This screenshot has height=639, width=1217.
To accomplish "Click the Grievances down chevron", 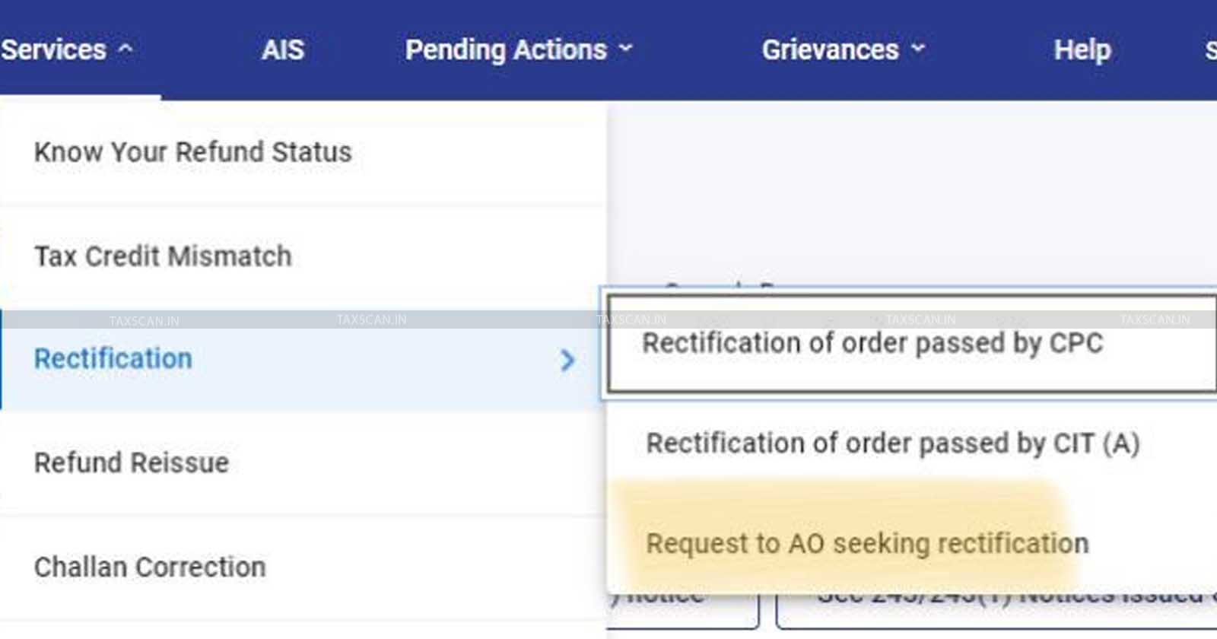I will pos(918,49).
